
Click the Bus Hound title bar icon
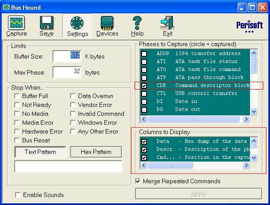pyautogui.click(x=6, y=8)
